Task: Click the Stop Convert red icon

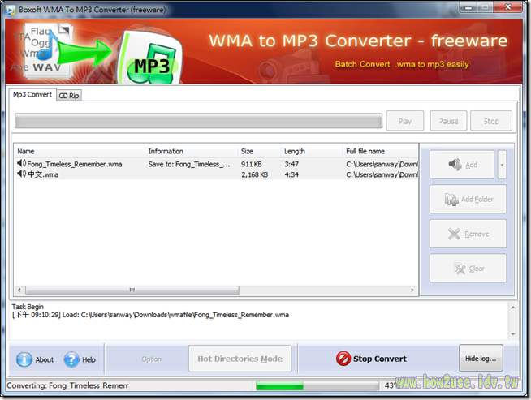Action: tap(343, 359)
